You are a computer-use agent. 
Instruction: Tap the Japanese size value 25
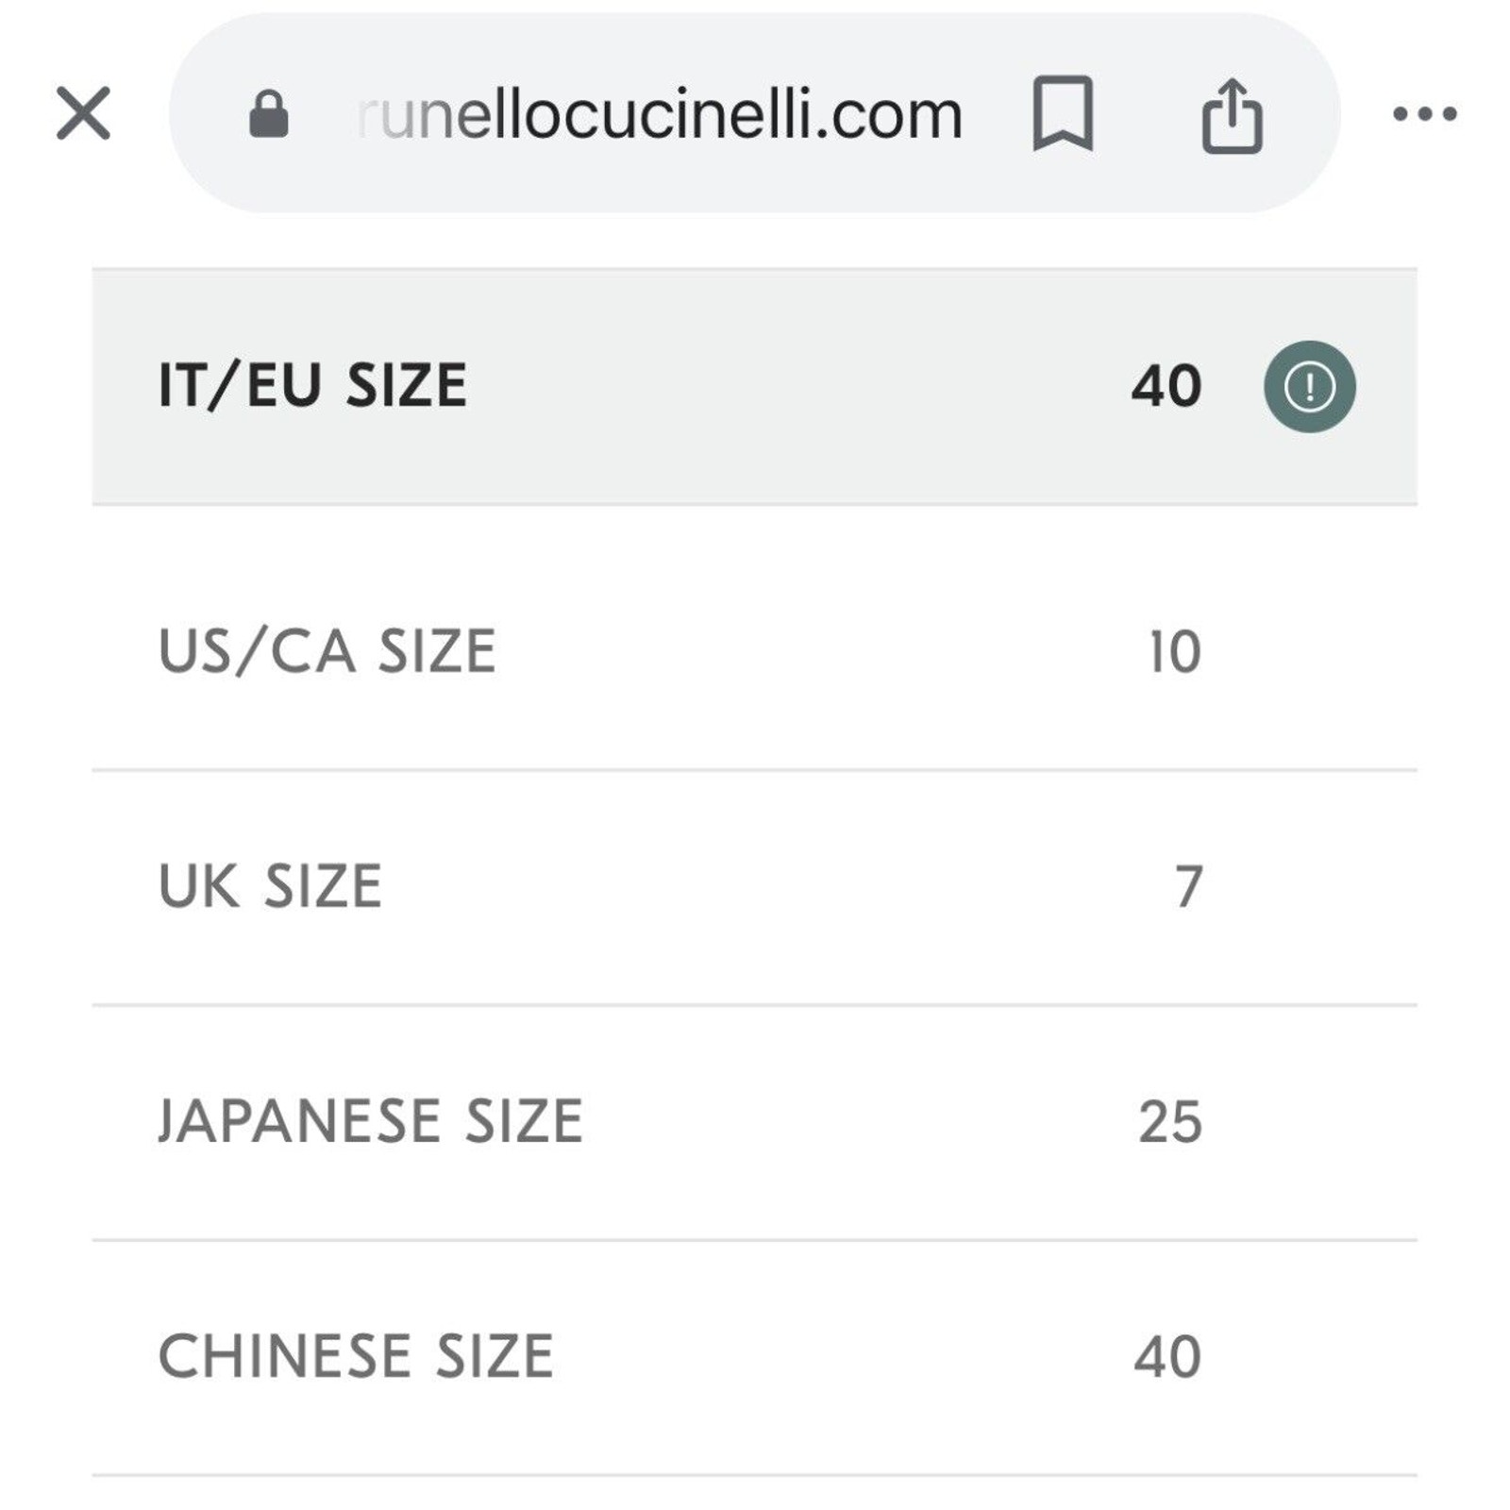coord(1170,1122)
